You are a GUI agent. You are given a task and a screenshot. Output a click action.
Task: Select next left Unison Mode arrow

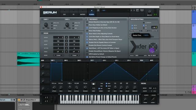[x=63, y=55]
